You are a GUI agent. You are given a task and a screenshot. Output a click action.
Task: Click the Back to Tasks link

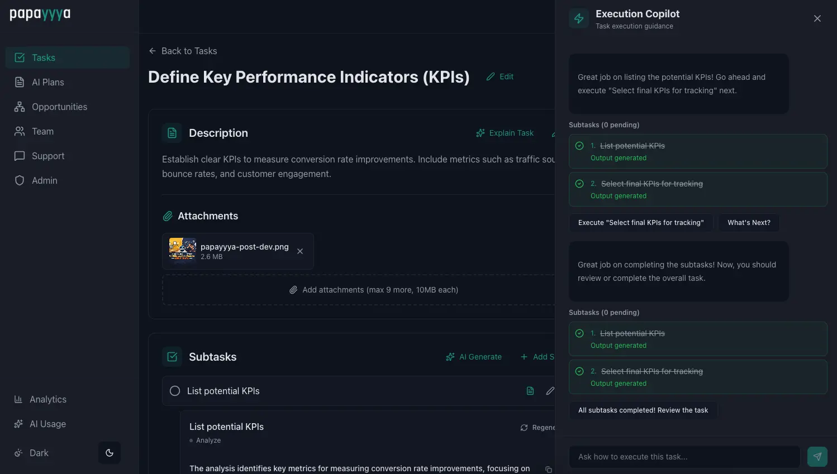(x=183, y=51)
